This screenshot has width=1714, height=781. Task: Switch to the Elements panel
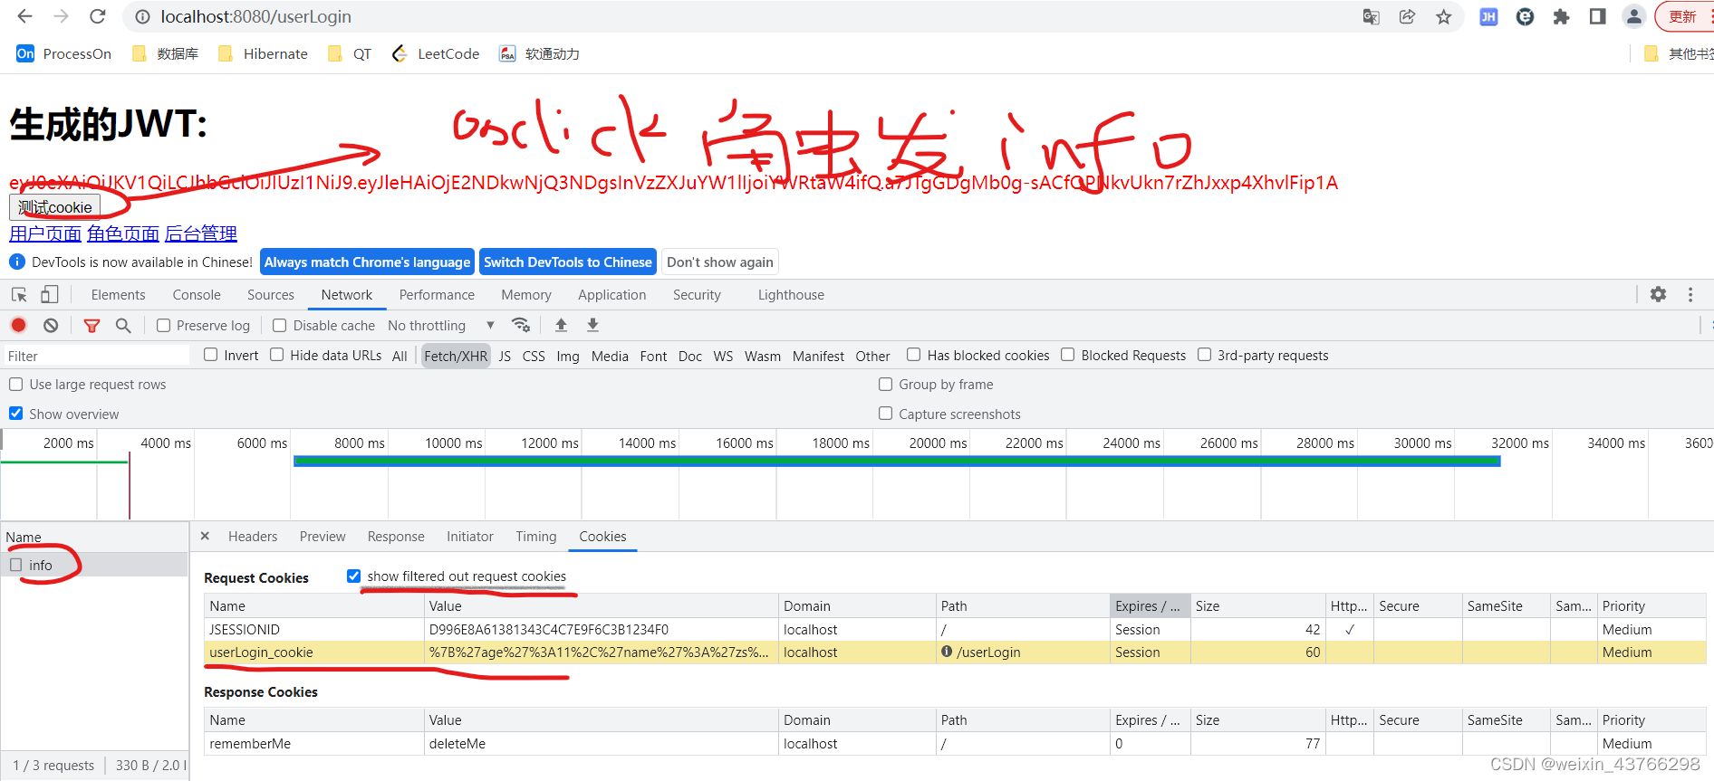click(118, 294)
